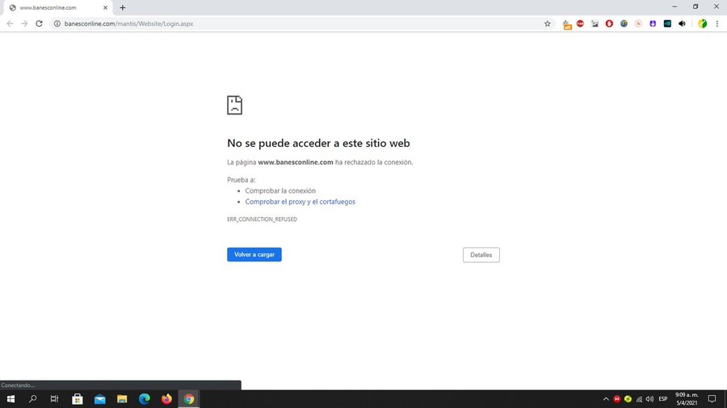Open the Mail app on taskbar
Image resolution: width=727 pixels, height=408 pixels.
pyautogui.click(x=99, y=399)
